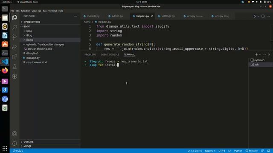Change file encoding UTF-8

click(x=222, y=151)
